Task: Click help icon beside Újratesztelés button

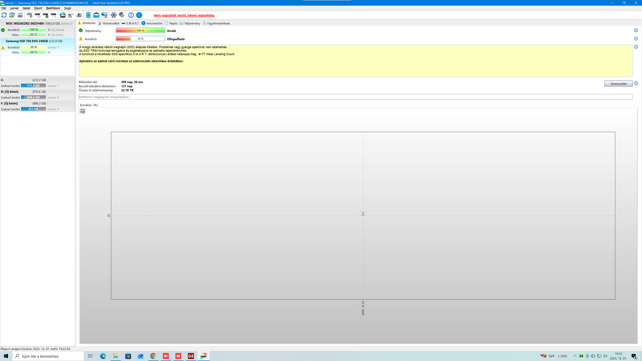Action: click(636, 83)
